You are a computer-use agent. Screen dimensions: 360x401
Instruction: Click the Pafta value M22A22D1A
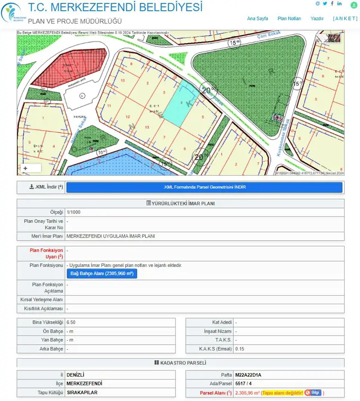[x=248, y=375]
